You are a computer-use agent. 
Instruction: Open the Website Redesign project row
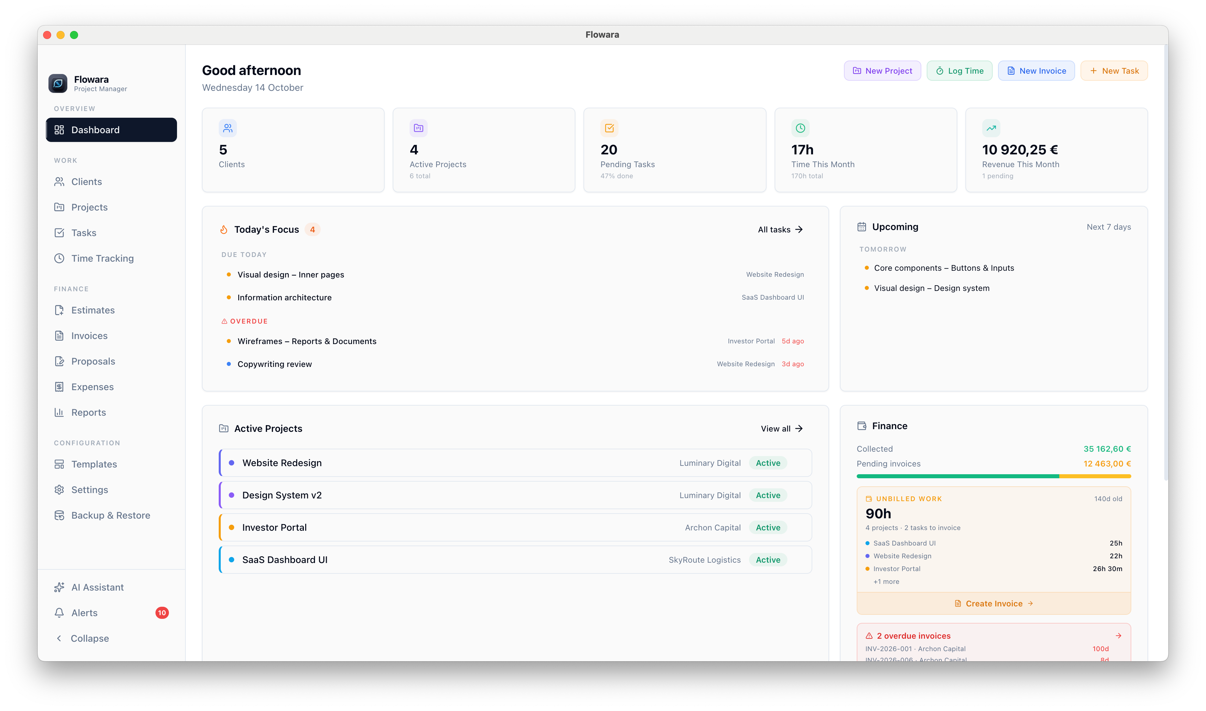pos(515,463)
